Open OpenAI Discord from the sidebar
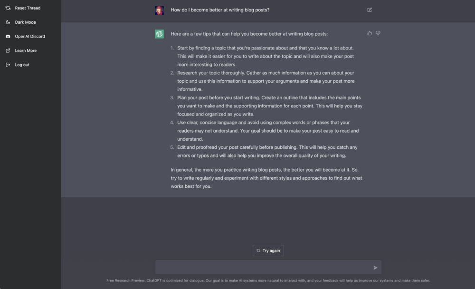The width and height of the screenshot is (475, 289). click(x=29, y=36)
